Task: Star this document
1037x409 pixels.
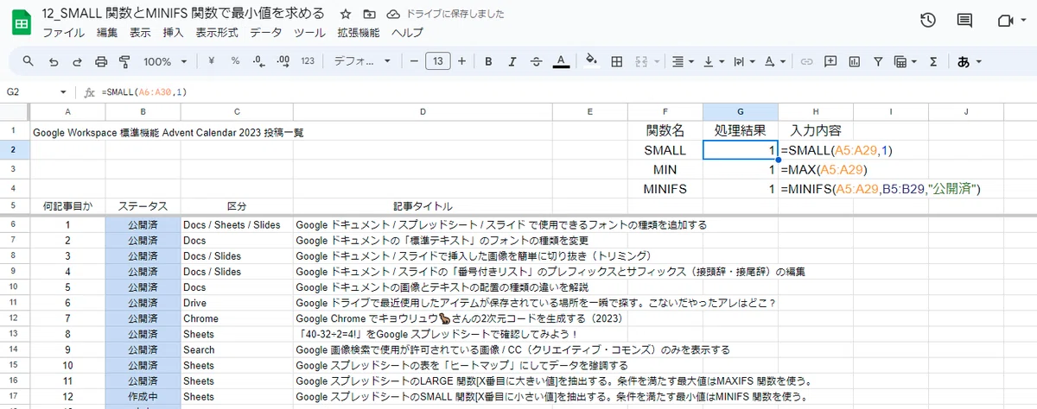Action: click(x=346, y=15)
